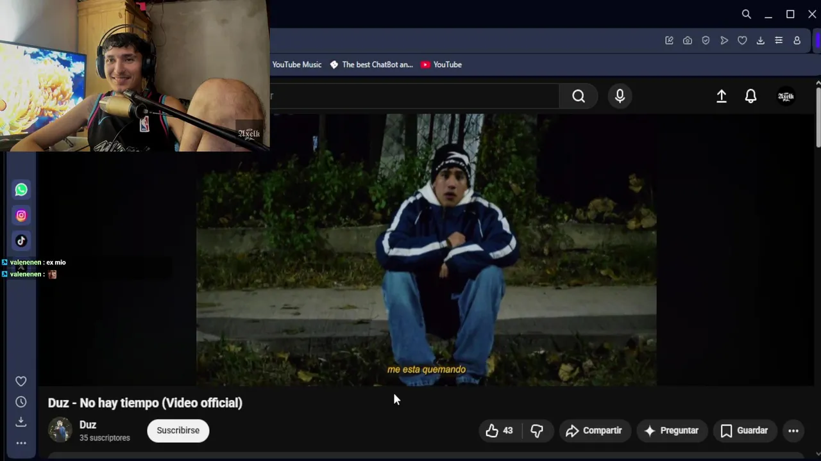
Task: Click the YouTube search input field
Action: point(414,96)
